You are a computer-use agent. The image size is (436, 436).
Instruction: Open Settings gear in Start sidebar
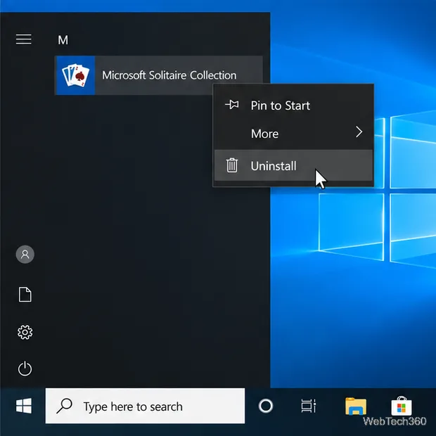coord(25,332)
